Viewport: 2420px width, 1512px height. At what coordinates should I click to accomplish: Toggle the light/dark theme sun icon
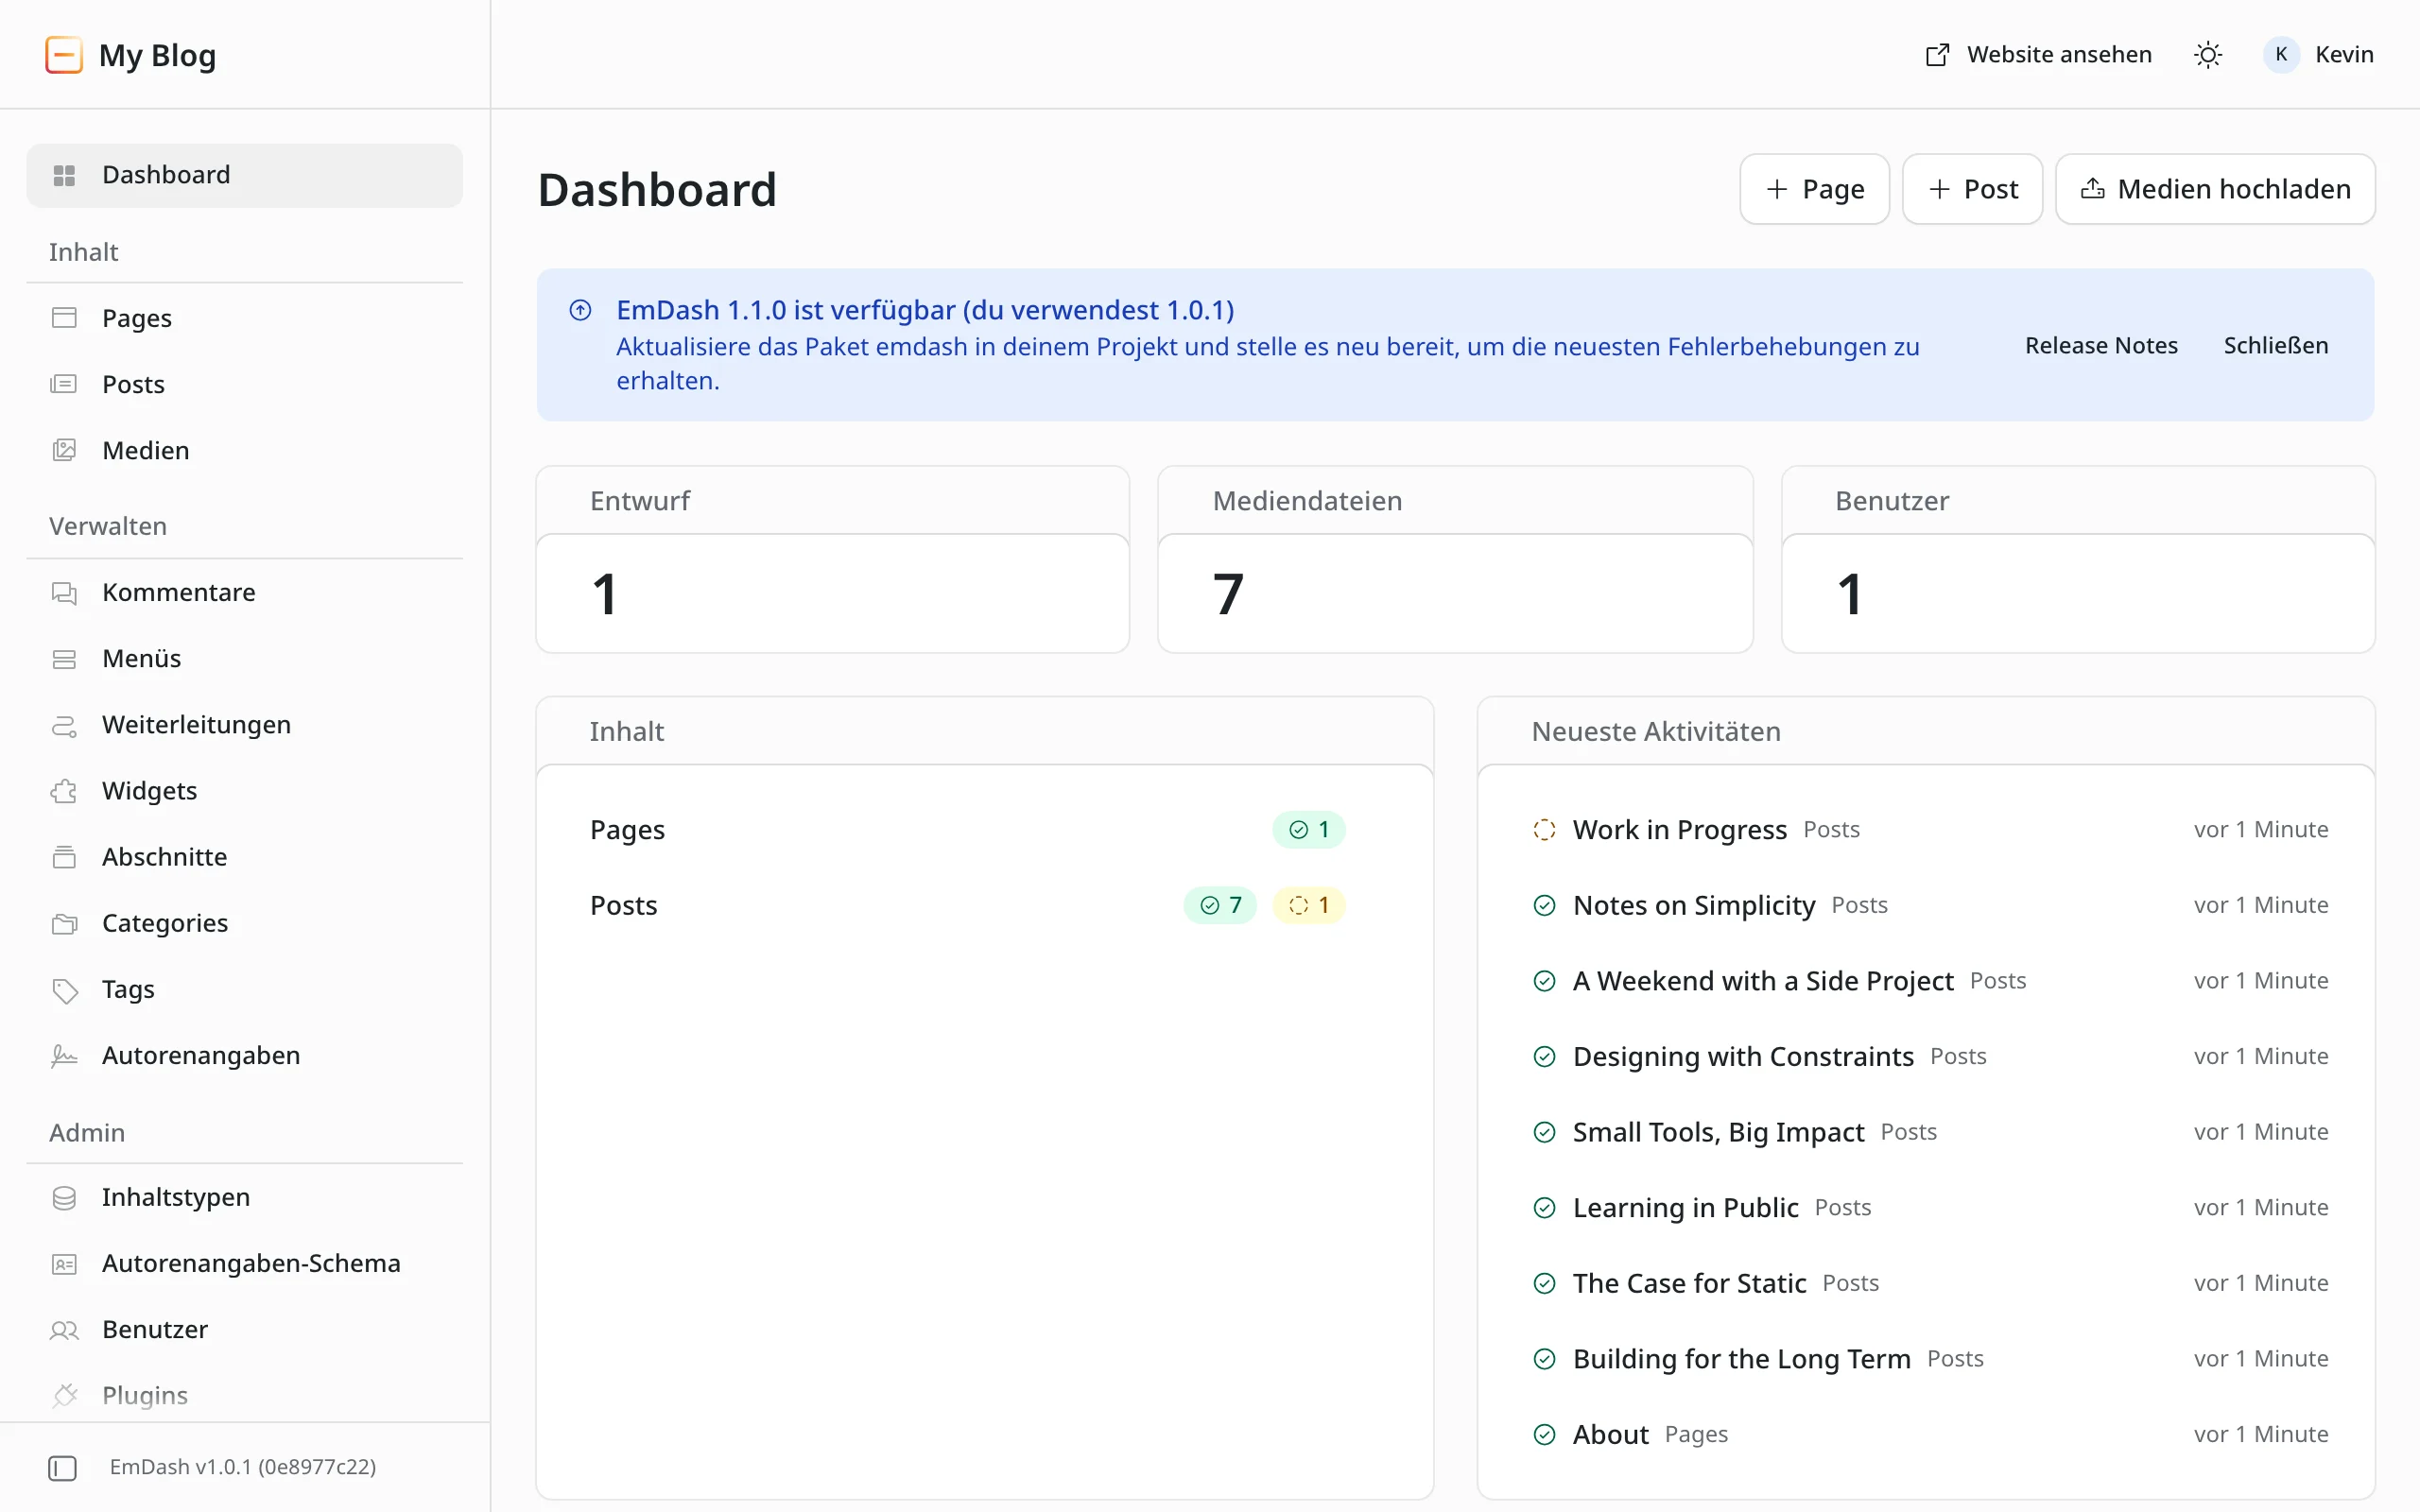(2208, 55)
